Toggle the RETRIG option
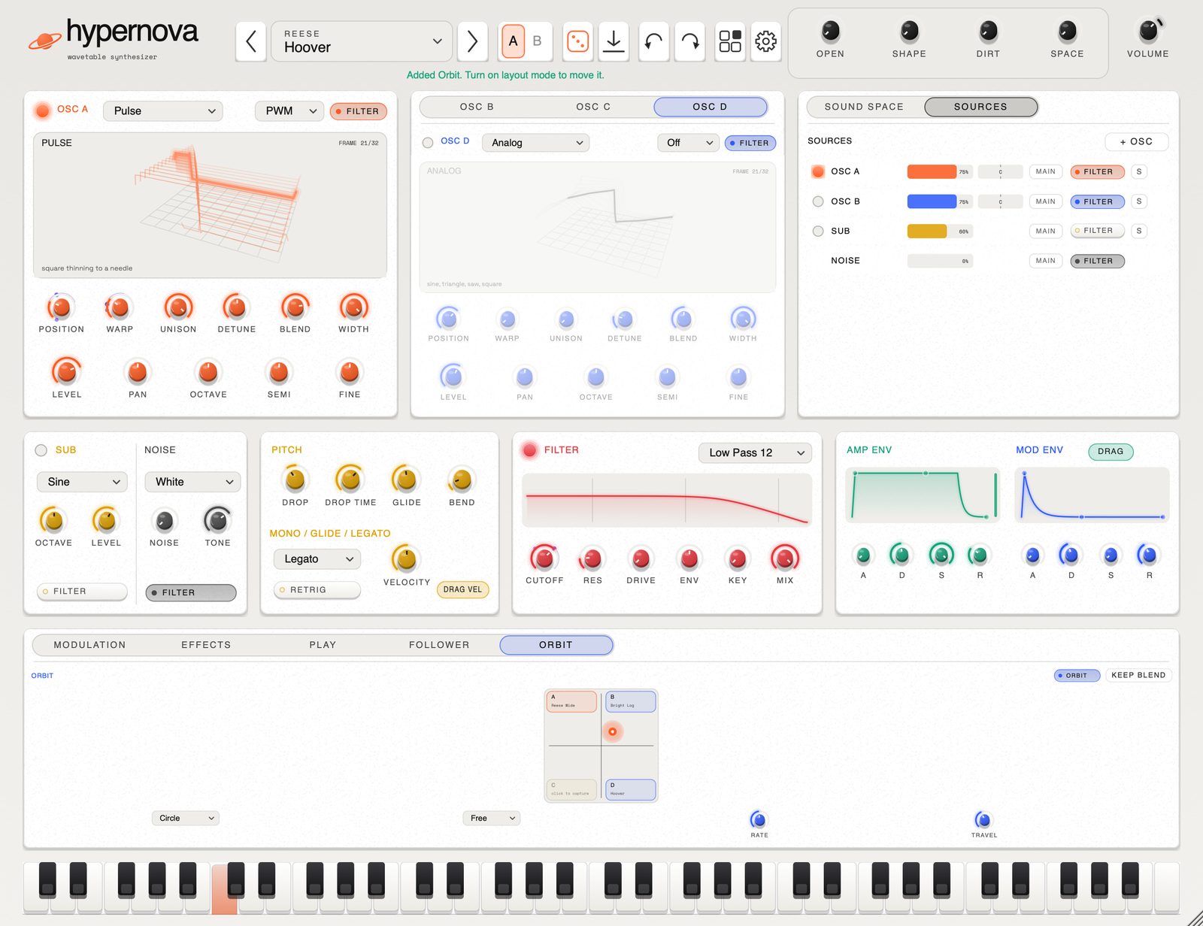 point(317,590)
